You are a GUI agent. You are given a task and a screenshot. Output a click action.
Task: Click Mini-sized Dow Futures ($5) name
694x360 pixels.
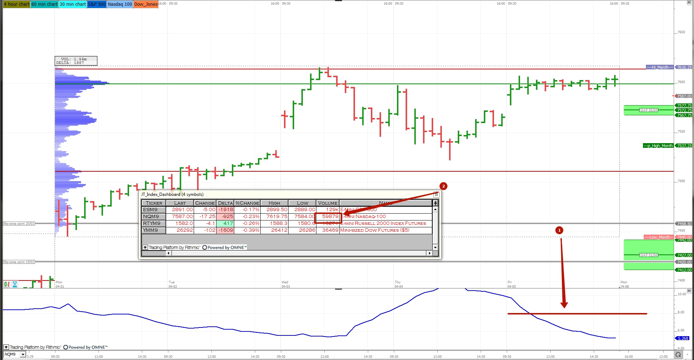point(375,230)
